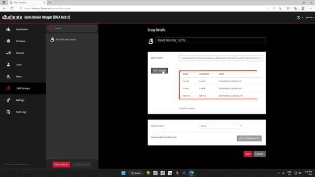Image resolution: width=315 pixels, height=177 pixels.
Task: Open the Dashboard section in the sidebar
Action: coord(23,29)
